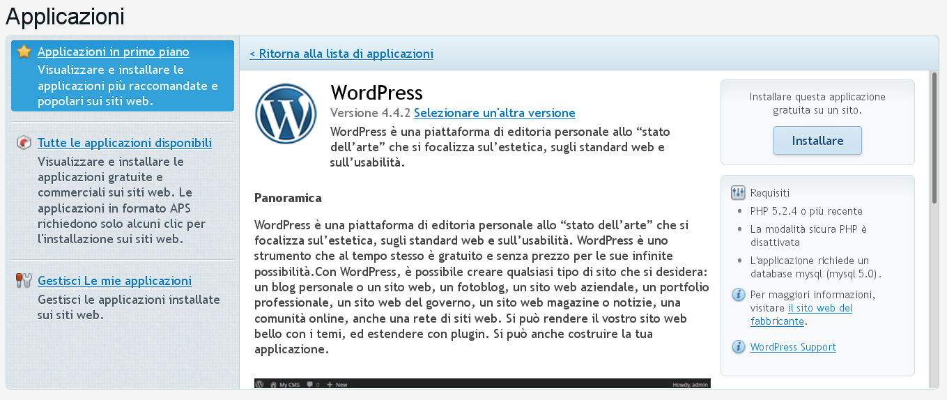Click the modalità sicura PHP requirement

tap(808, 236)
